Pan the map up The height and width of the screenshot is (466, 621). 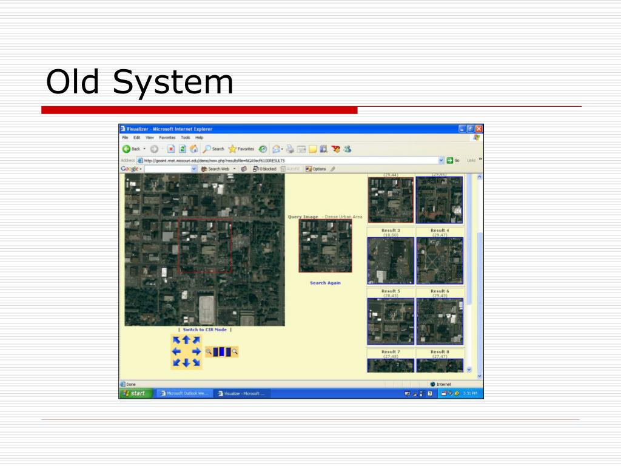pos(186,340)
